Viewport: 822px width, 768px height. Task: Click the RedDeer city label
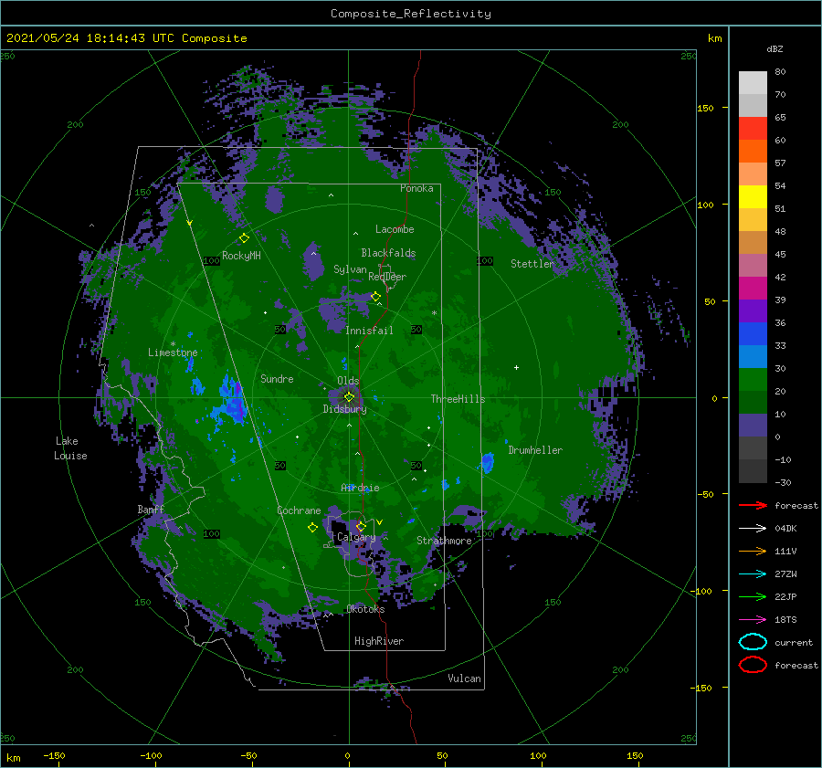click(387, 277)
